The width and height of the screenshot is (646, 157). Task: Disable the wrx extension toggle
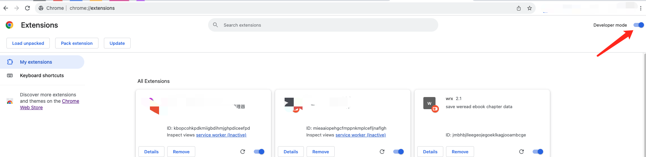point(538,152)
